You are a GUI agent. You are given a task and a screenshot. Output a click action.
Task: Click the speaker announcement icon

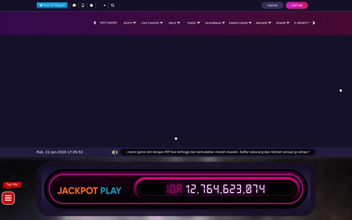coord(115,152)
